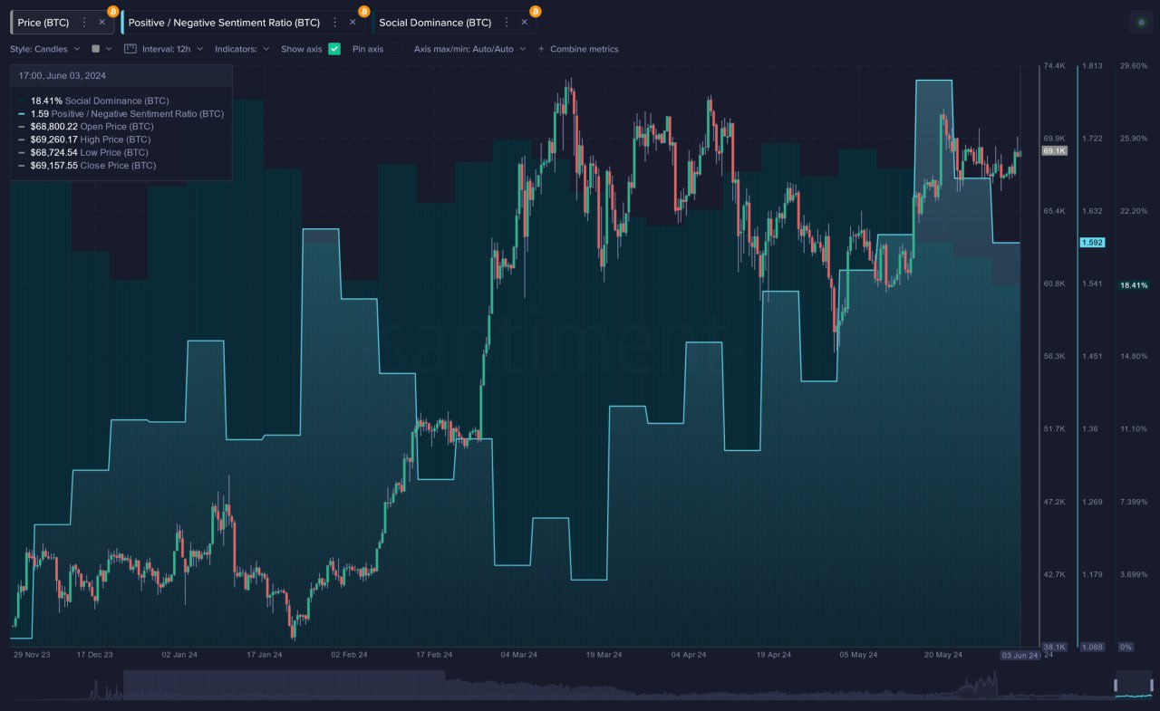Viewport: 1160px width, 711px height.
Task: Click the $69,260.17 High Price (BTC) row
Action: [84, 139]
